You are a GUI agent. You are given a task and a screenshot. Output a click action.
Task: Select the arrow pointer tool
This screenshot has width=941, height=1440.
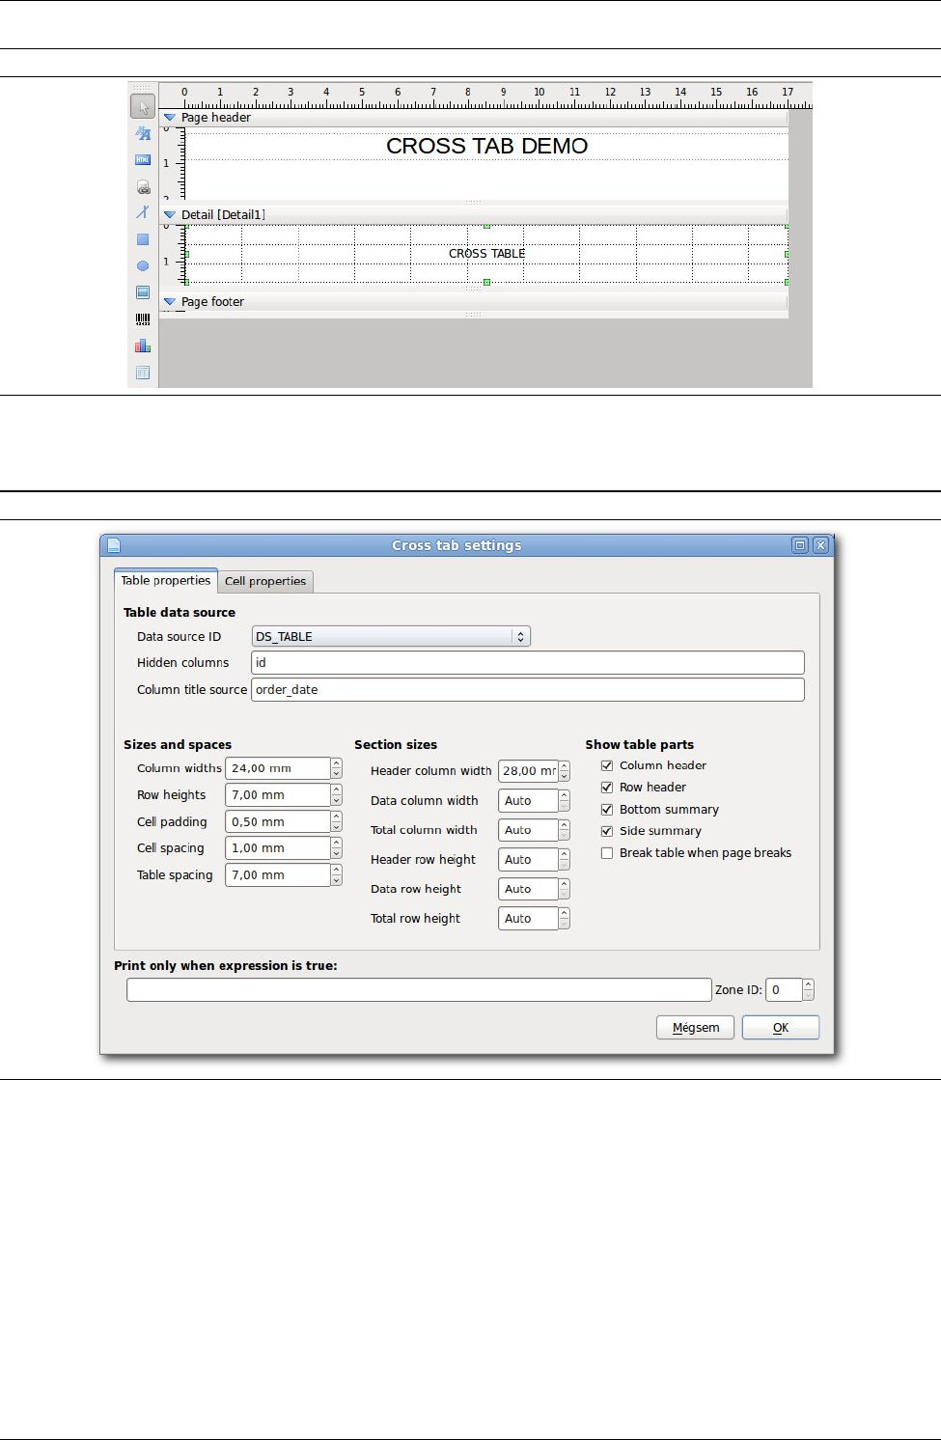[143, 107]
